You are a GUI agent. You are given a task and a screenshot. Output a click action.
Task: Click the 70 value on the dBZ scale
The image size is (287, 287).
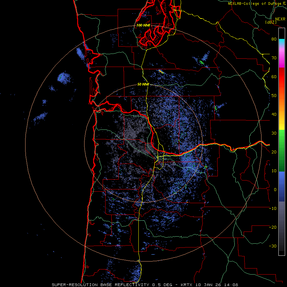click(274, 58)
